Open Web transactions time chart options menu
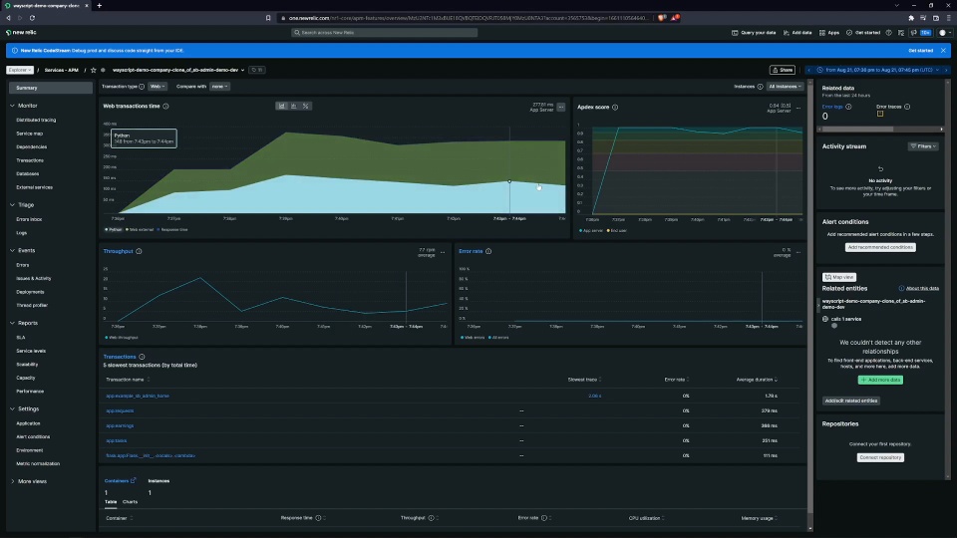The width and height of the screenshot is (957, 538). 561,108
